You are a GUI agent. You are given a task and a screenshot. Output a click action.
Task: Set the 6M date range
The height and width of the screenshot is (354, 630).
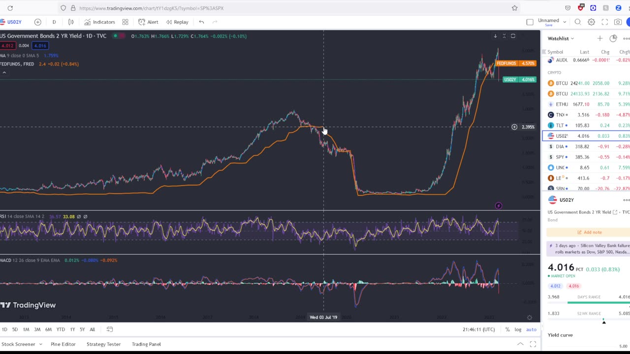pyautogui.click(x=48, y=329)
